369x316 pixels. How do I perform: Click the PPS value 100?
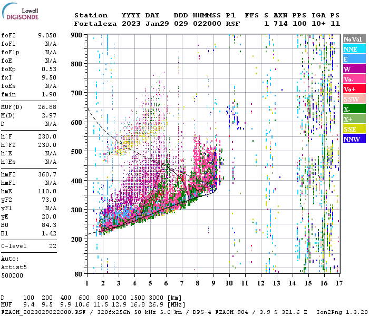click(x=299, y=24)
